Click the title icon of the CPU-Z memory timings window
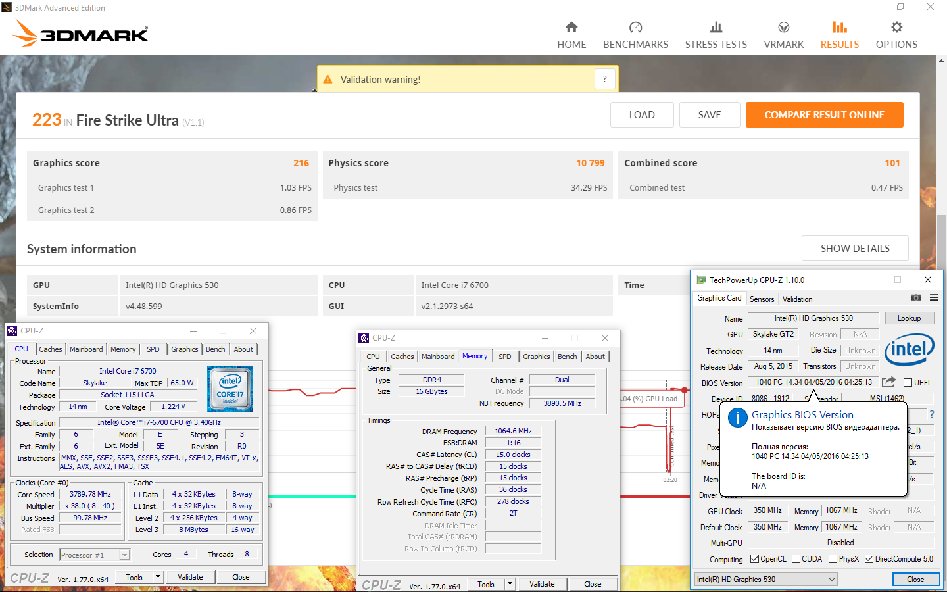Screen dimensions: 947x592 (364, 338)
